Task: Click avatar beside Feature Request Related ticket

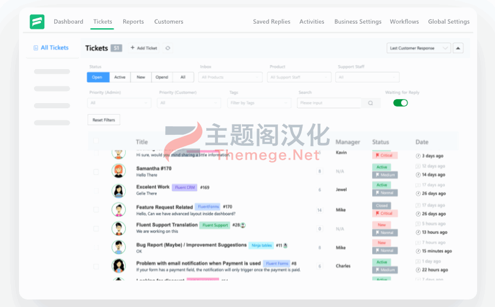Action: click(x=119, y=210)
